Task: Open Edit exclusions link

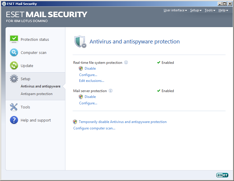Action: (x=92, y=81)
